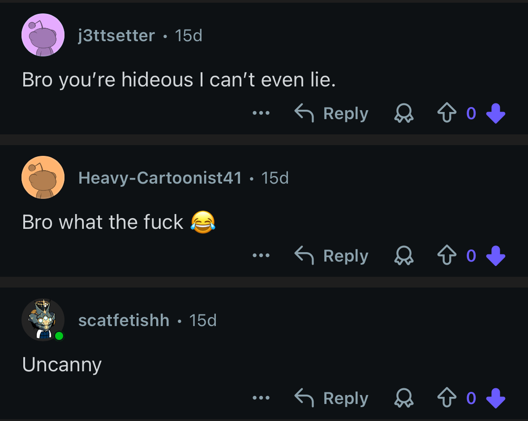Downvote the "Uncanny" comment

[495, 398]
